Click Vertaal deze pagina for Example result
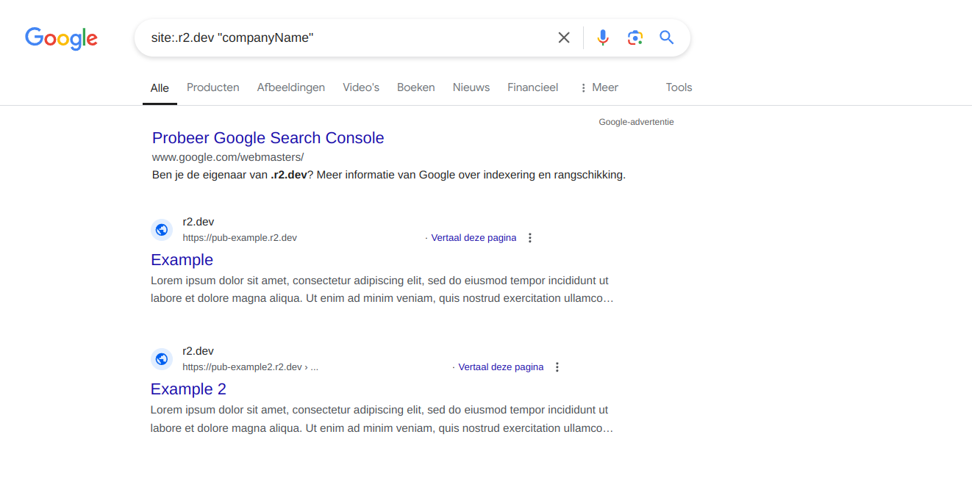This screenshot has width=972, height=484. coord(474,238)
